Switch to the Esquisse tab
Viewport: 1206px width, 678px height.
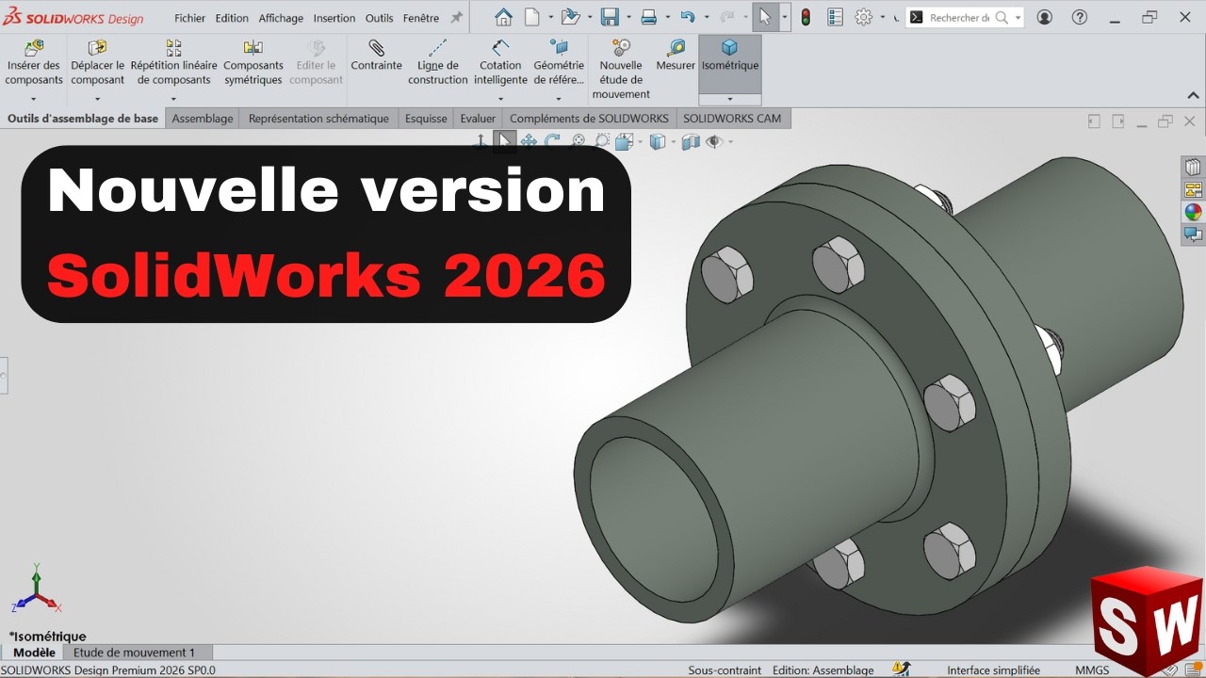(426, 119)
